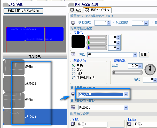Screen dimensions: 157x128
Task: Click the 阶层2 name field
Action: coord(145,124)
